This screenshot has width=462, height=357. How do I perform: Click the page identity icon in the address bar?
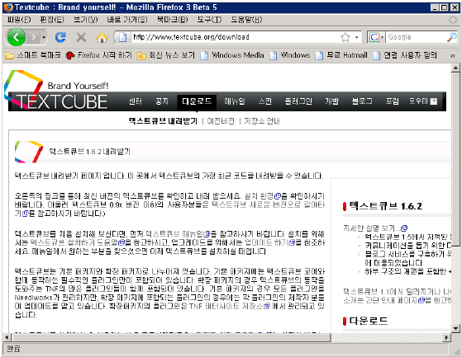122,37
